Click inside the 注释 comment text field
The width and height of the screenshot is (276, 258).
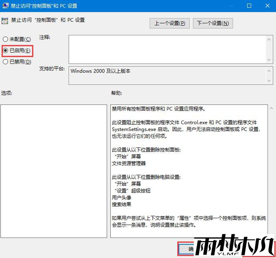[x=167, y=49]
